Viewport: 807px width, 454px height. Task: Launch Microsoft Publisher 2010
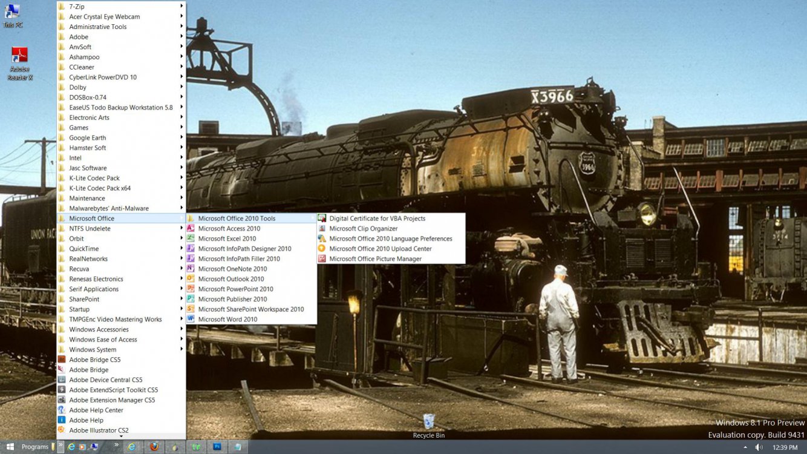tap(251, 299)
